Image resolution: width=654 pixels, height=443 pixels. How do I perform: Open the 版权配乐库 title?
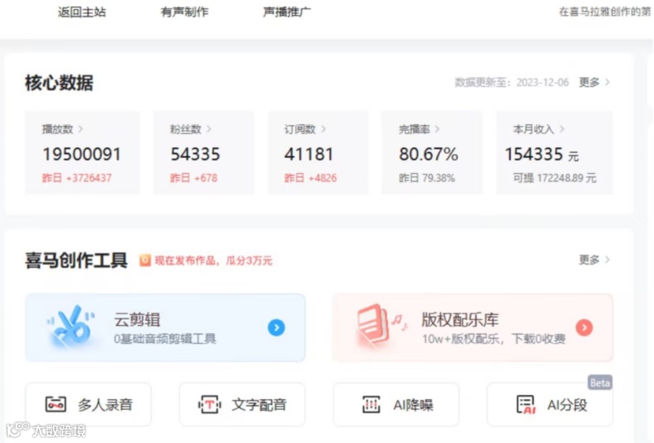pyautogui.click(x=460, y=320)
